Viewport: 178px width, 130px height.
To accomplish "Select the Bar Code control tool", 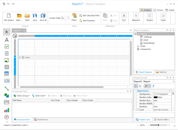I will point(7,102).
